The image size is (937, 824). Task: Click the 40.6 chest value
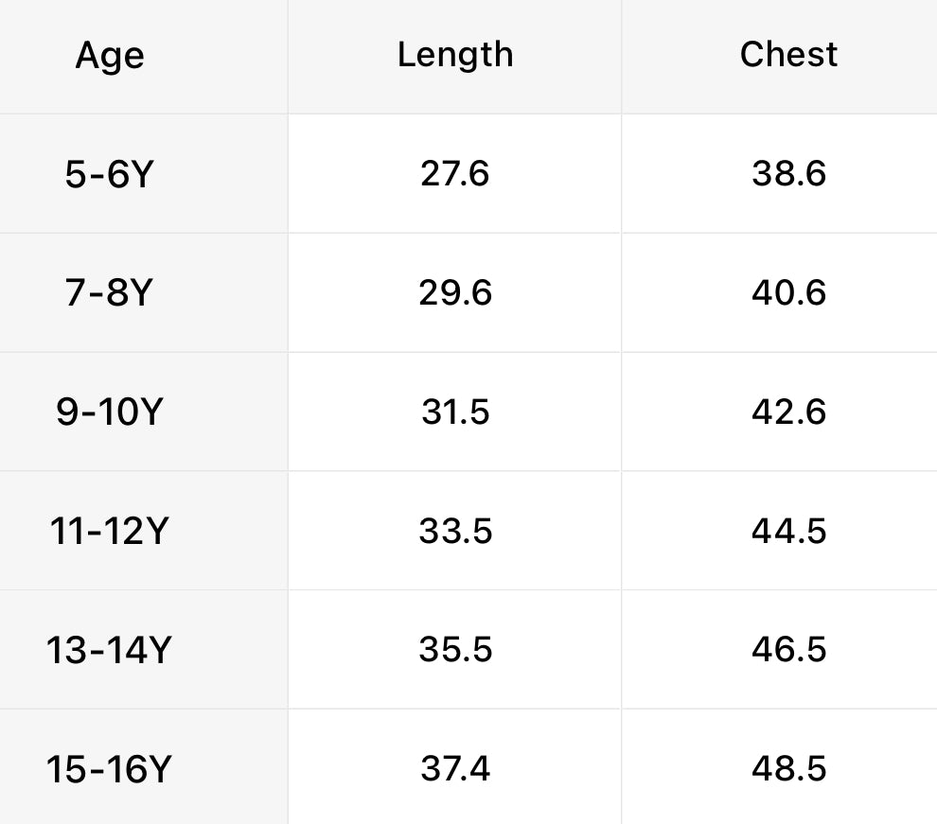coord(788,293)
